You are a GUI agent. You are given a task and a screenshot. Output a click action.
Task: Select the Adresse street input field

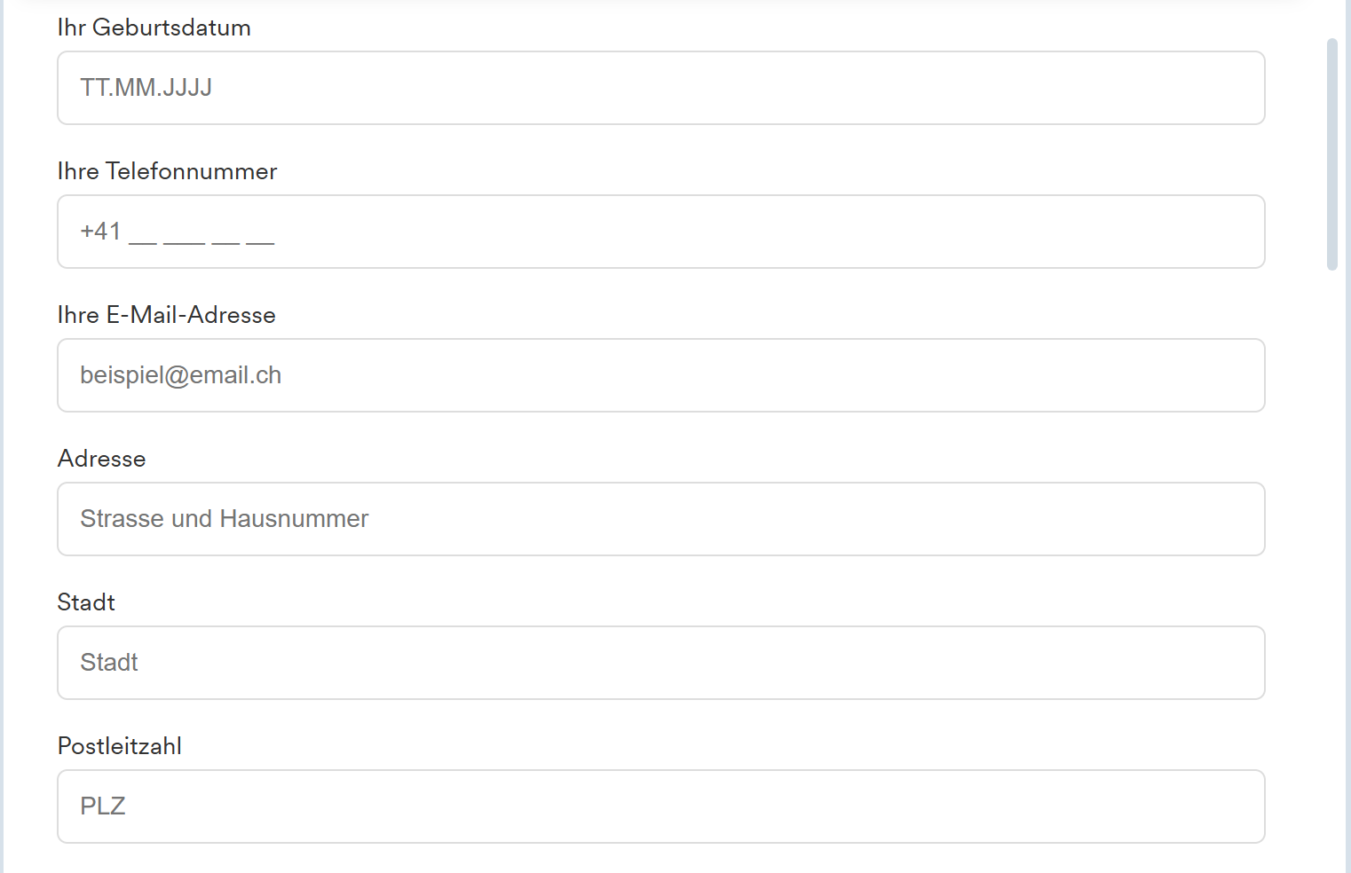point(660,519)
